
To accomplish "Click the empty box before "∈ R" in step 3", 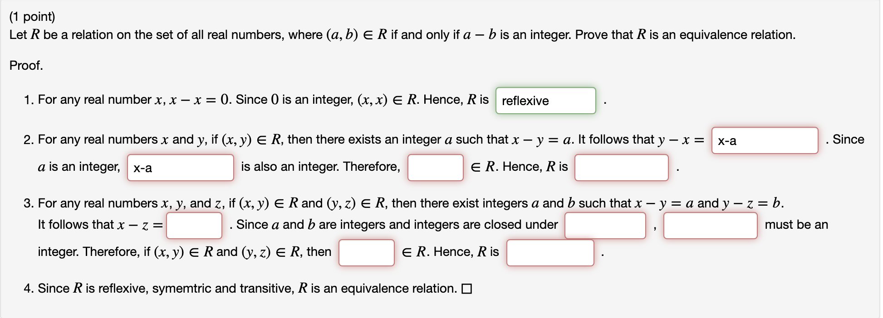I will (x=366, y=253).
